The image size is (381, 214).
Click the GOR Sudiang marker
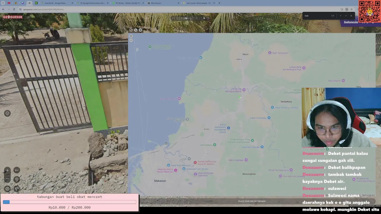(214, 145)
